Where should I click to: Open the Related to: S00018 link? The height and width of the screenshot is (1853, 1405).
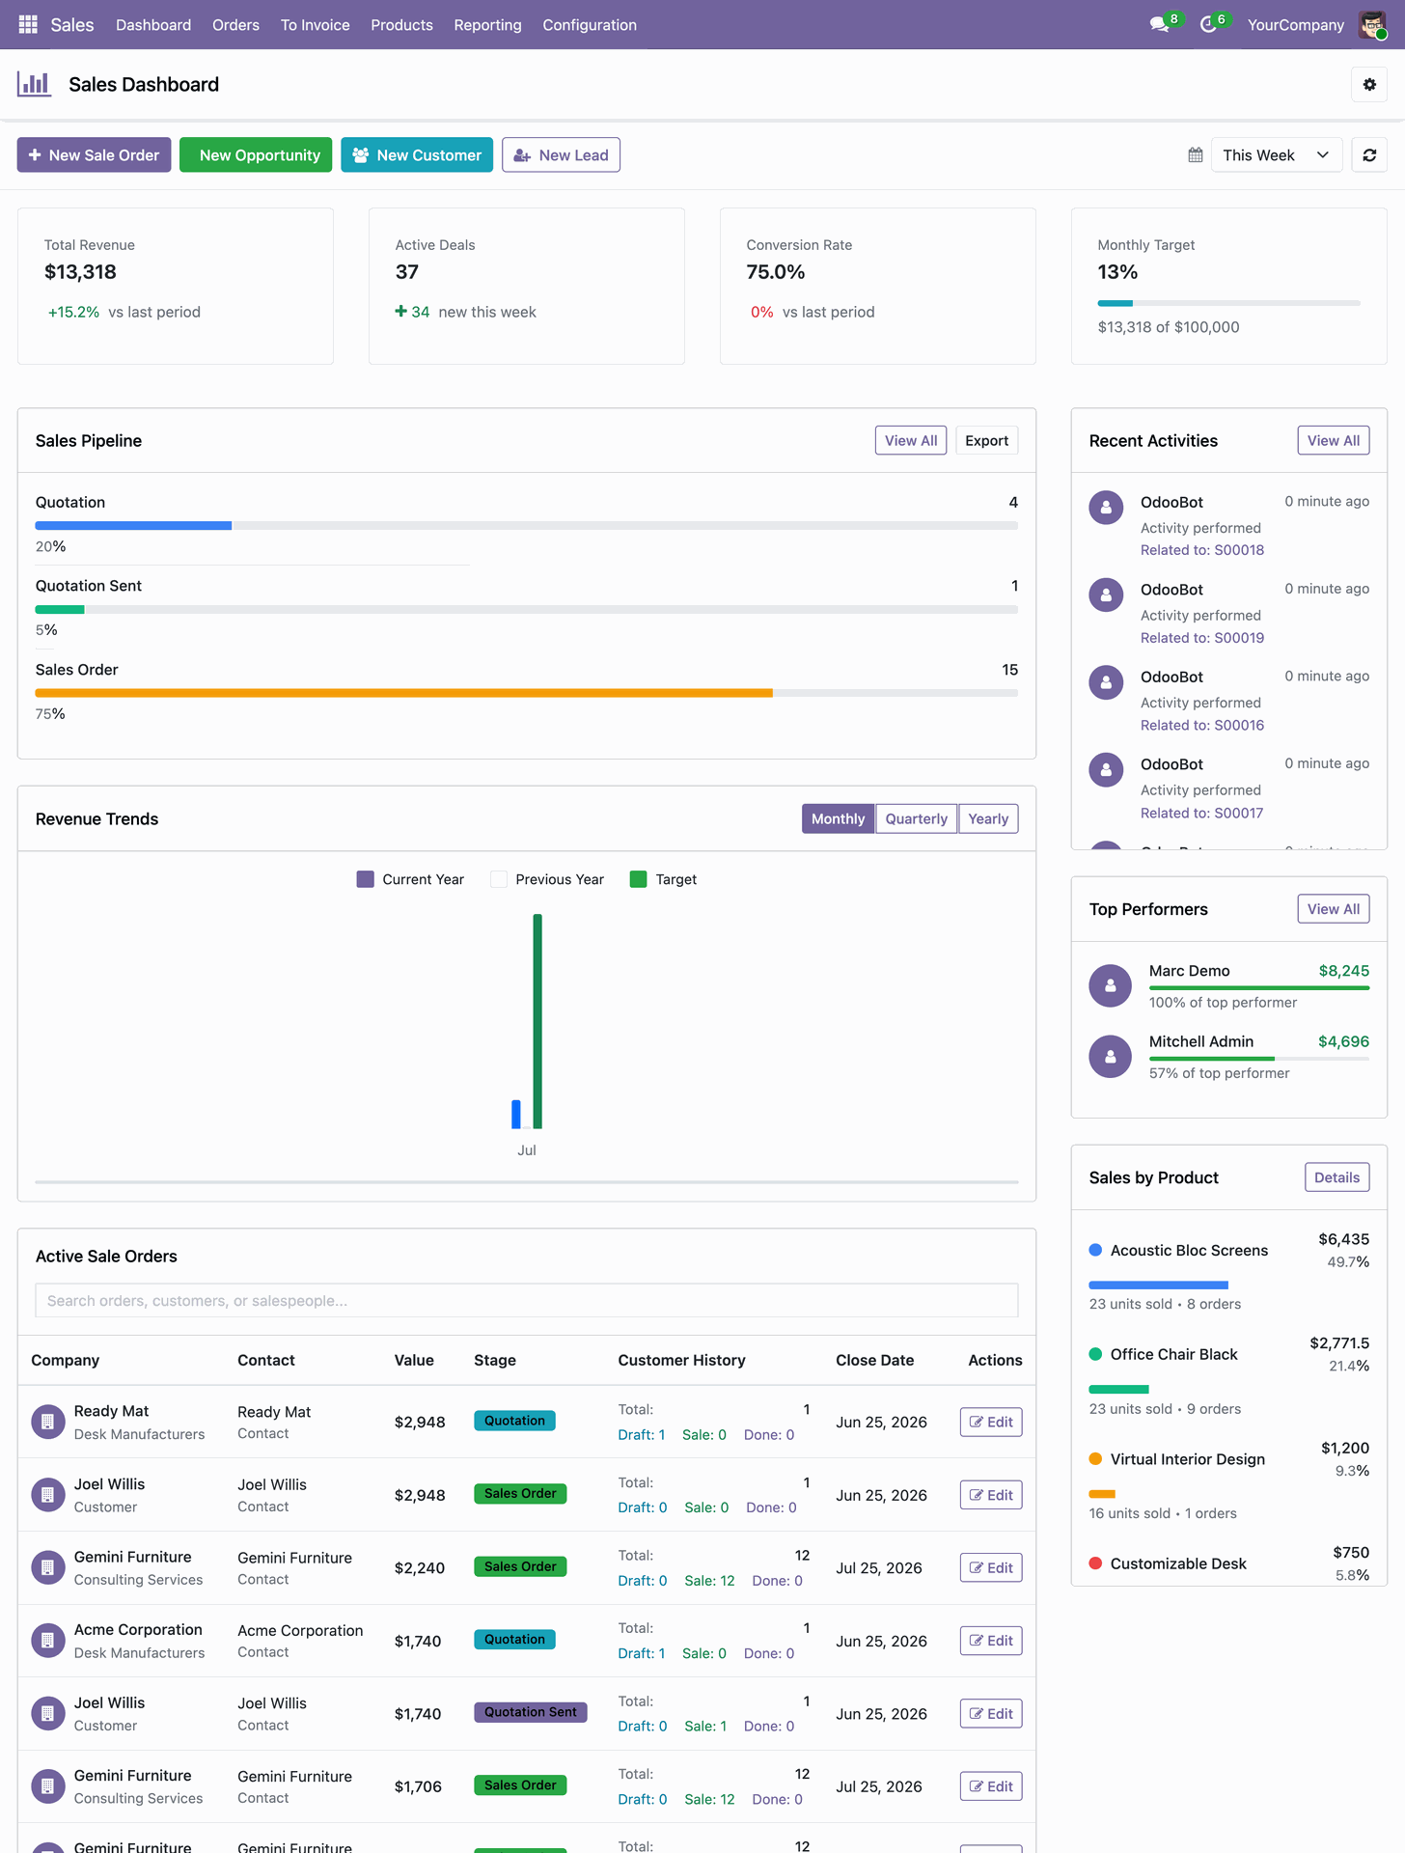(x=1201, y=550)
